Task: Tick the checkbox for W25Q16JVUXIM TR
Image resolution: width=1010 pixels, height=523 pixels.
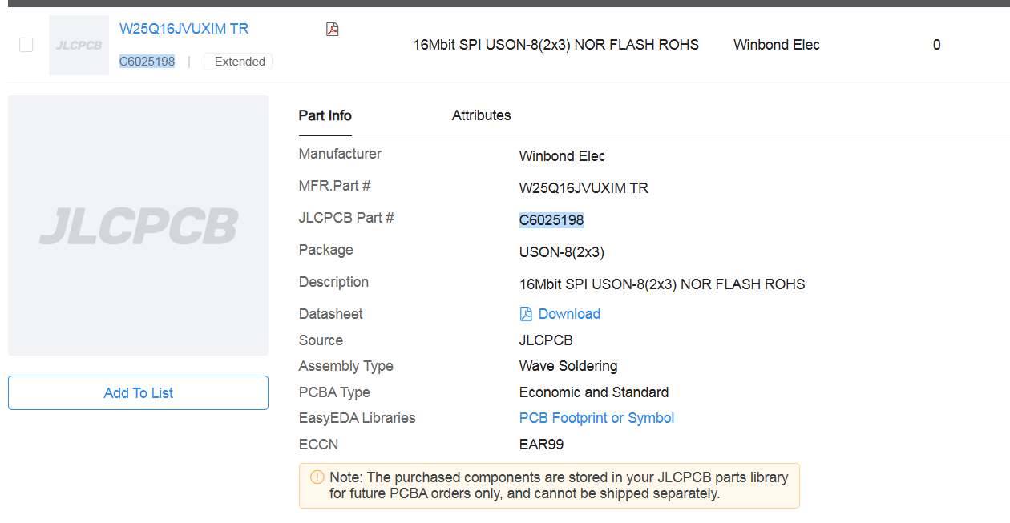Action: (26, 45)
